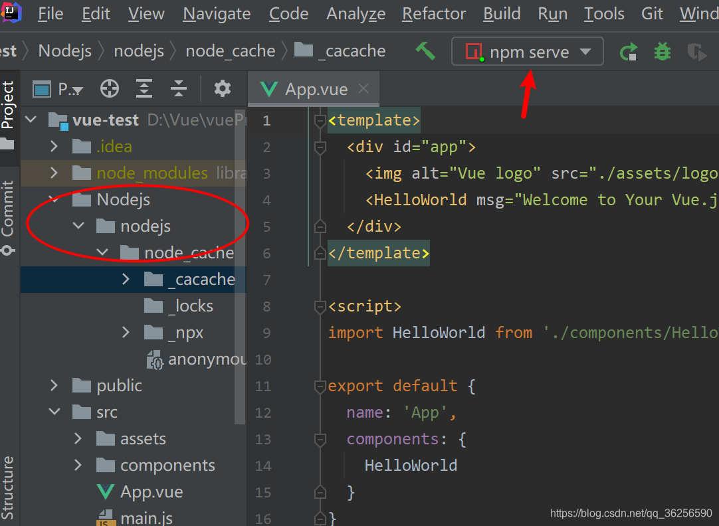Viewport: 719px width, 526px height.
Task: Expand the _cacache folder chevron
Action: pos(126,279)
